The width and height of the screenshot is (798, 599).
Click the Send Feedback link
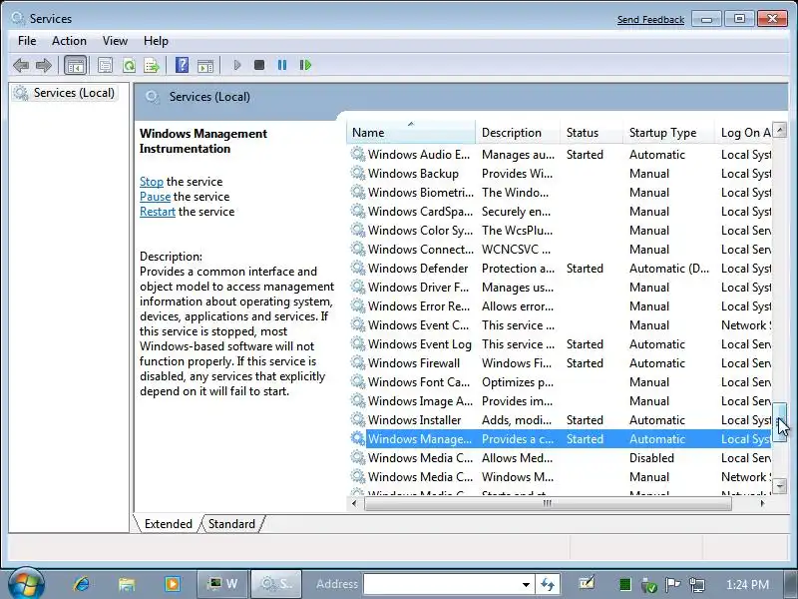click(x=650, y=19)
